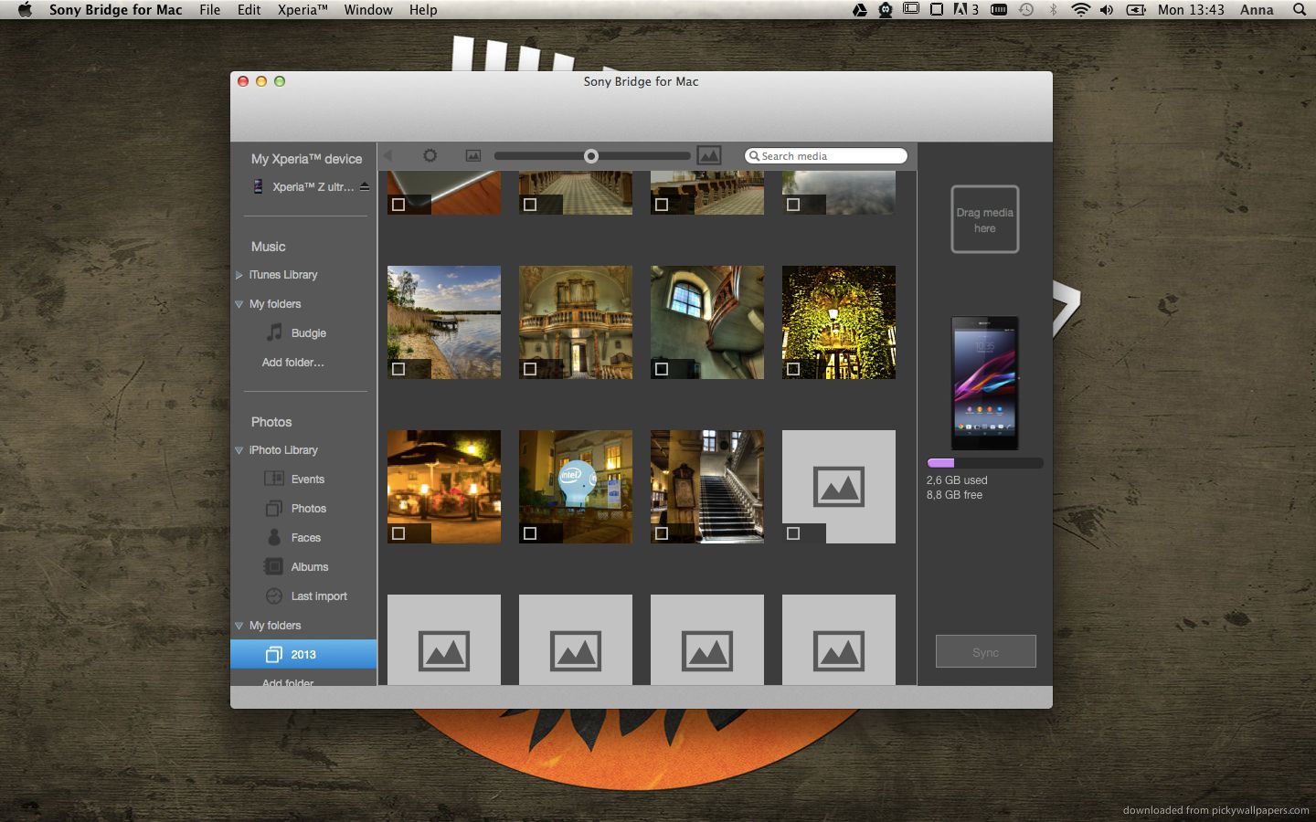
Task: Click the Xperia phone picture above storage
Action: tap(984, 383)
